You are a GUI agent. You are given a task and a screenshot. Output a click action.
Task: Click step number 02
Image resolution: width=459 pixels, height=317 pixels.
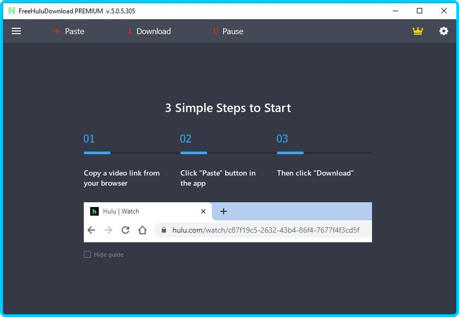pos(186,138)
